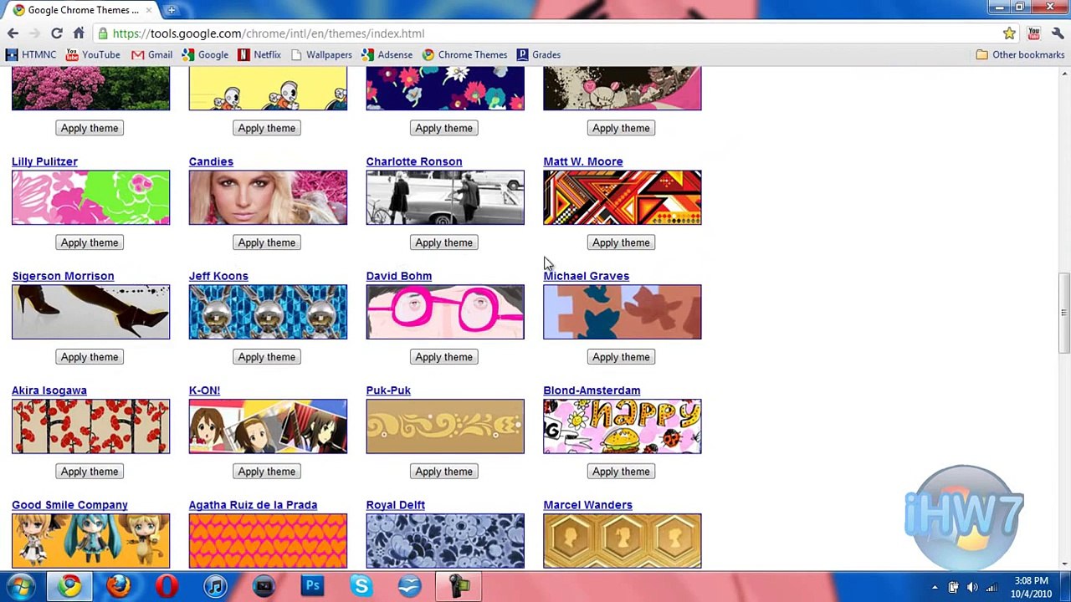The height and width of the screenshot is (602, 1071).
Task: Open the Chrome Themes bookmark
Action: [465, 54]
